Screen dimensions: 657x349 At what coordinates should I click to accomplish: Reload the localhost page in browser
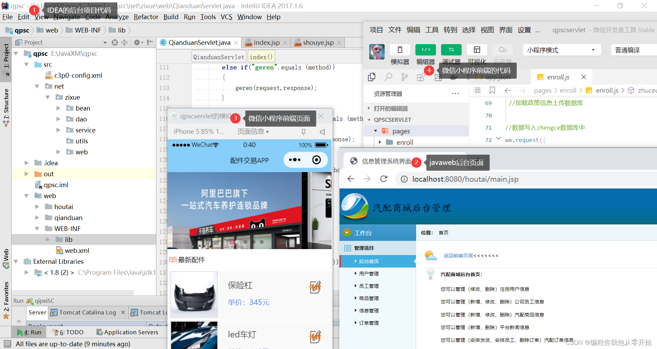click(384, 179)
